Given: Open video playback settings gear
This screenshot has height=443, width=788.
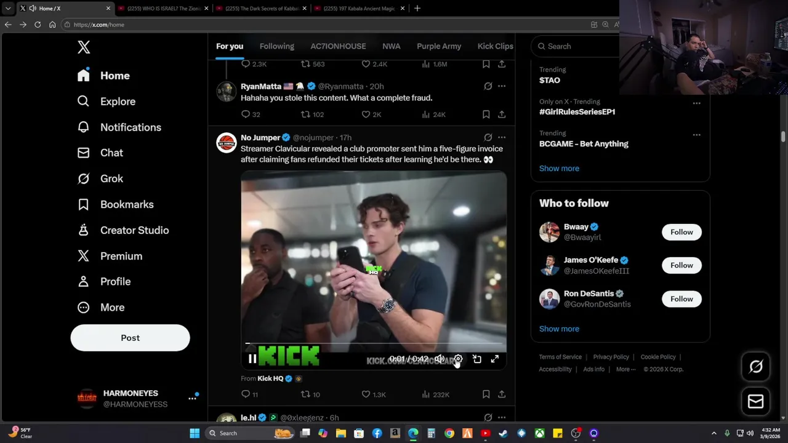Looking at the screenshot, I should 458,359.
